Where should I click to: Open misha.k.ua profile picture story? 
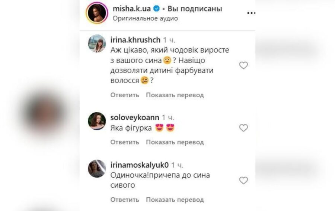tap(97, 13)
